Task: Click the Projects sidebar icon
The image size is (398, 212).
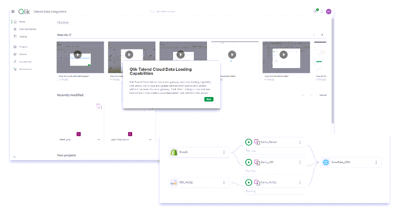Action: click(15, 47)
